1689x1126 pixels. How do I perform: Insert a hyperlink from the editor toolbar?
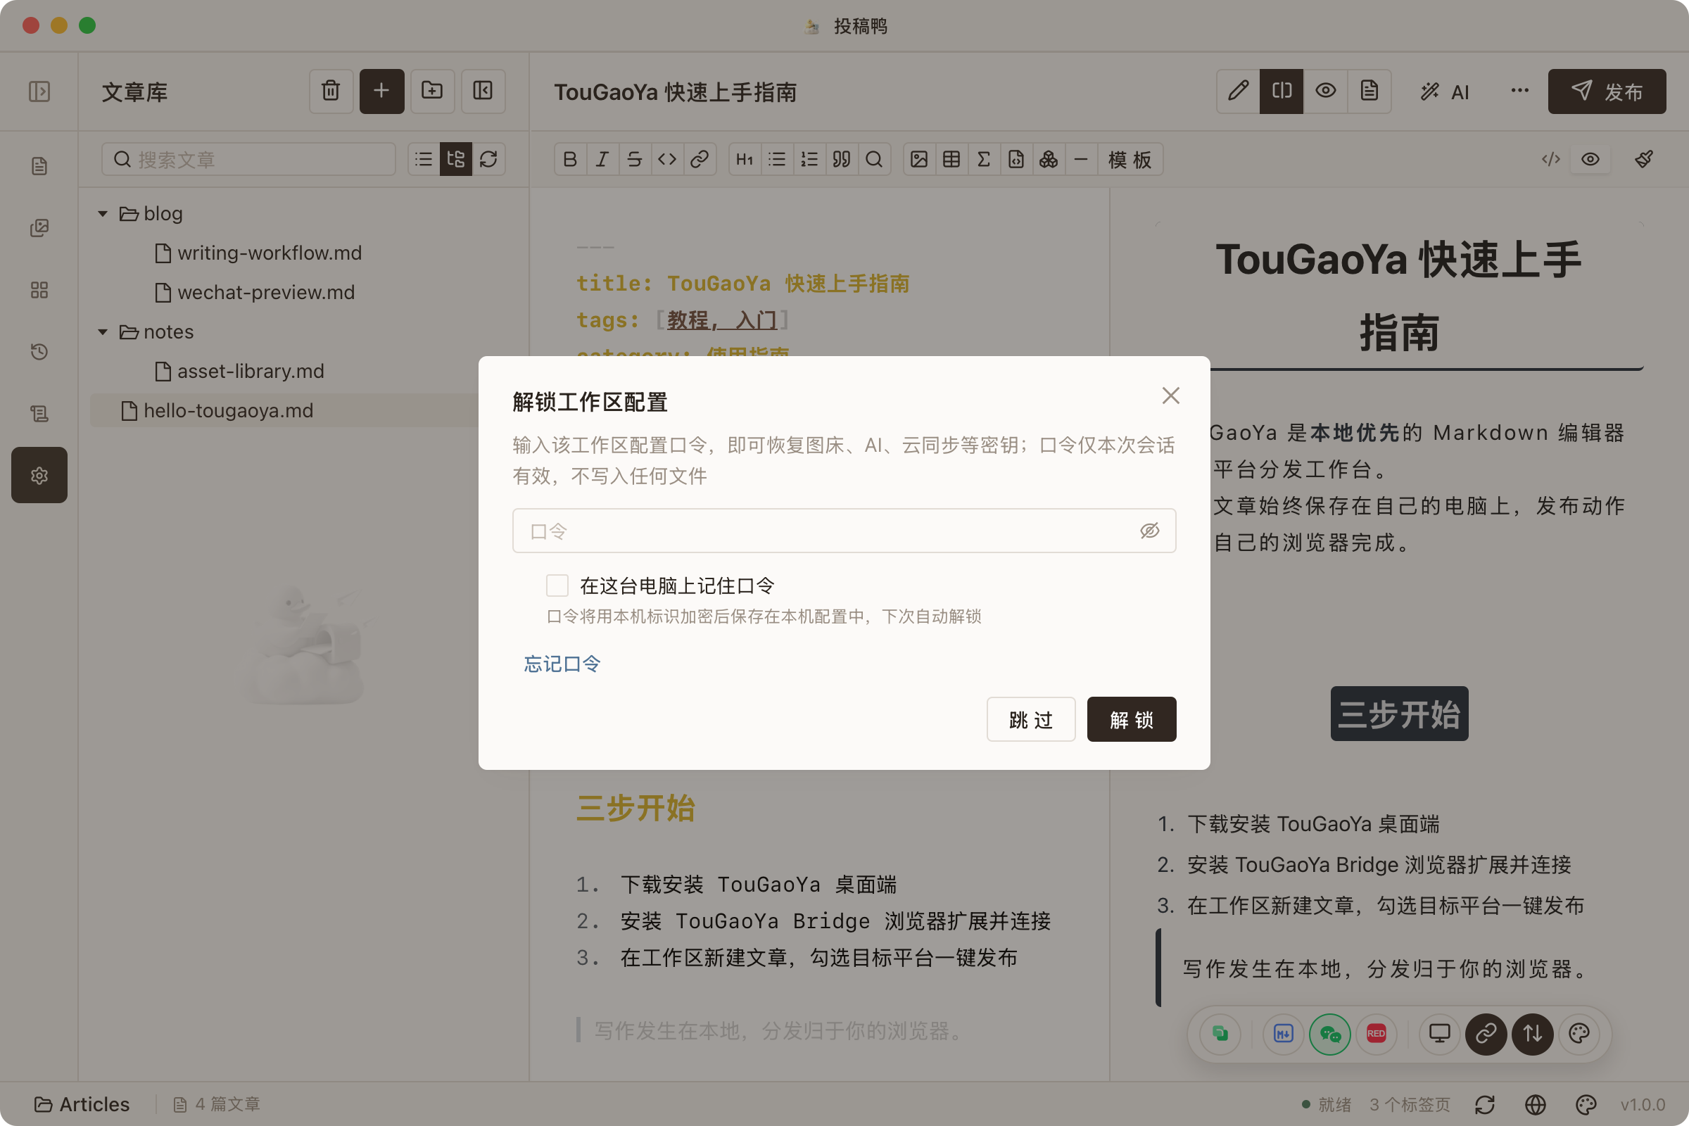[x=700, y=160]
